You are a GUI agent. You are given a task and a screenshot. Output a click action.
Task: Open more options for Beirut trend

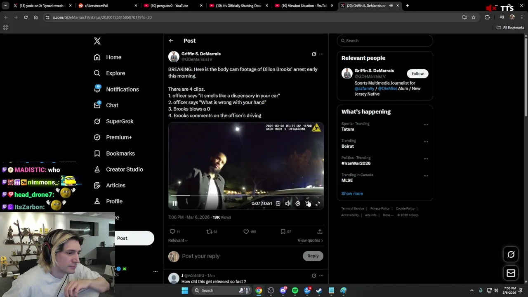426,141
